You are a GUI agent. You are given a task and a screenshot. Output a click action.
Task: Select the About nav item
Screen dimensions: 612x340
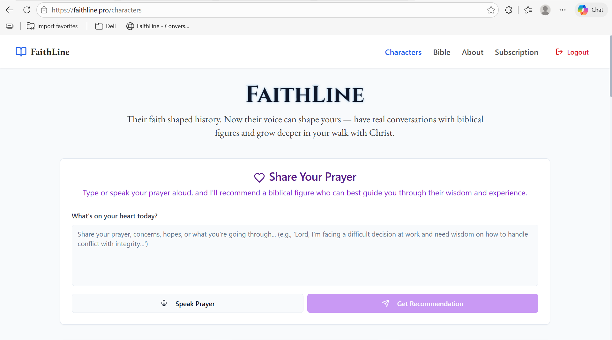point(473,52)
